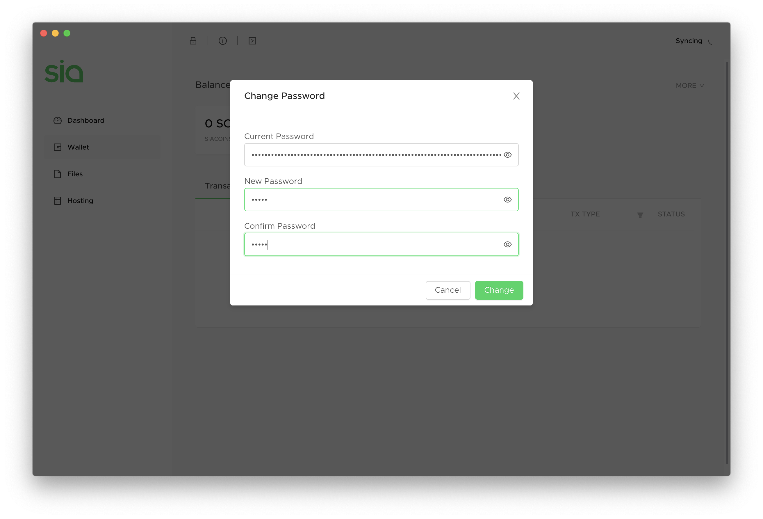This screenshot has width=763, height=519.
Task: Focus the Current Password input field
Action: (381, 155)
